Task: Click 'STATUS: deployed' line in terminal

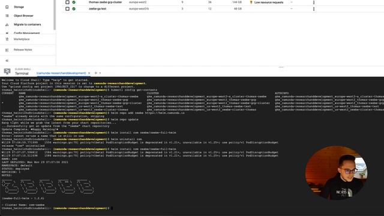Action: 16,169
